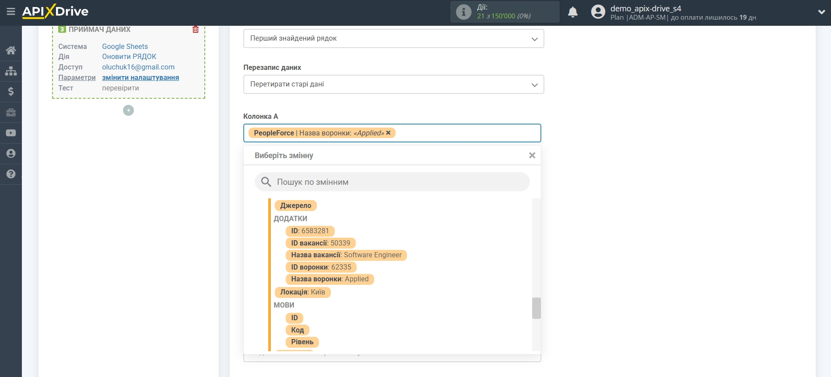Open the connections sitemap icon
831x377 pixels.
11,71
